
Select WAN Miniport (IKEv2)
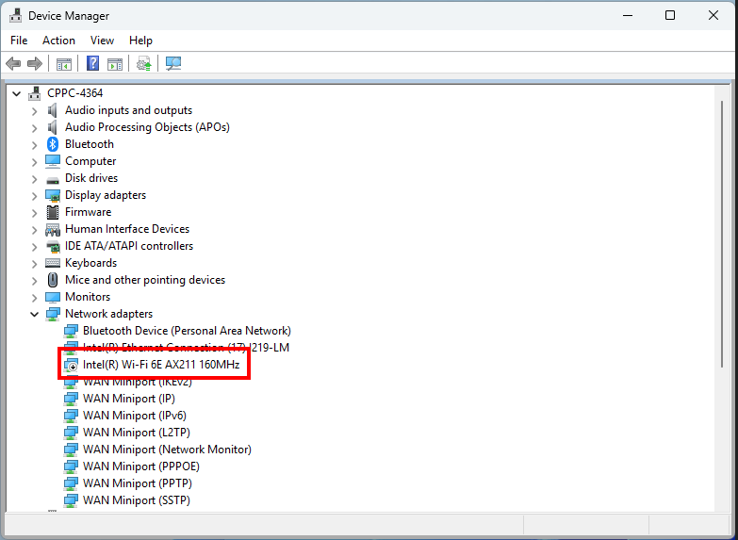coord(138,382)
